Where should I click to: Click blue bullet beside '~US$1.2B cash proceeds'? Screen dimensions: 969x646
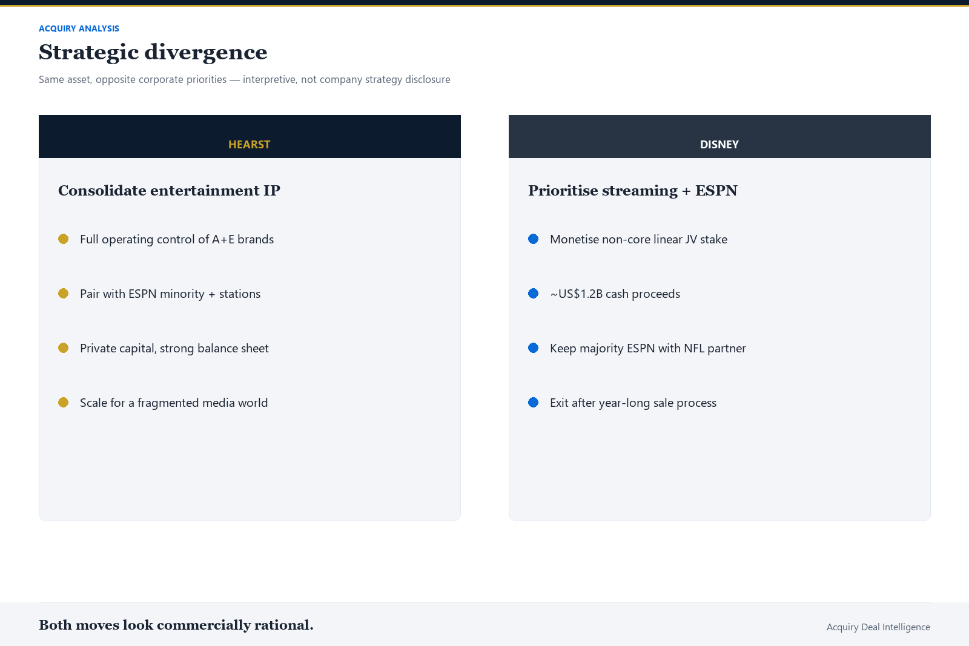point(533,294)
